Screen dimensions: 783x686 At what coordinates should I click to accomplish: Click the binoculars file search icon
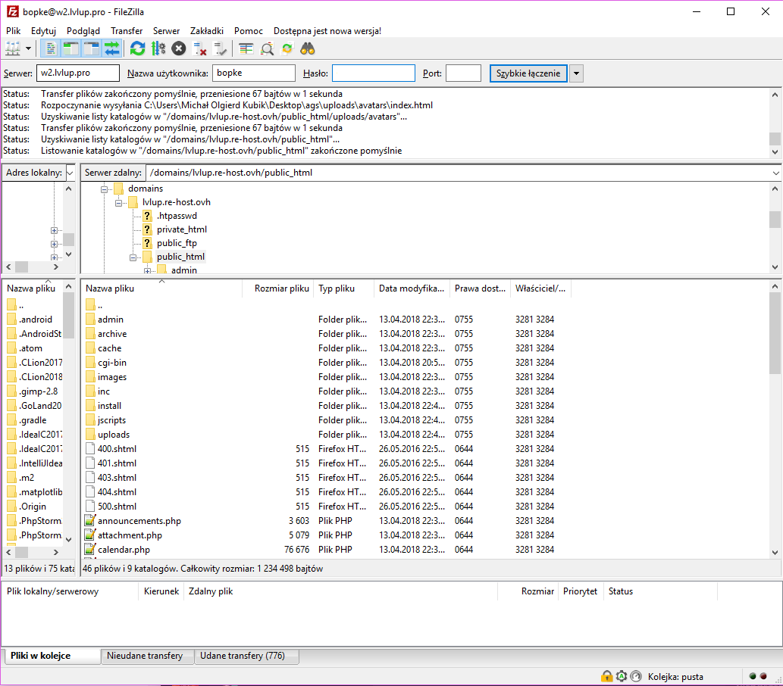308,49
